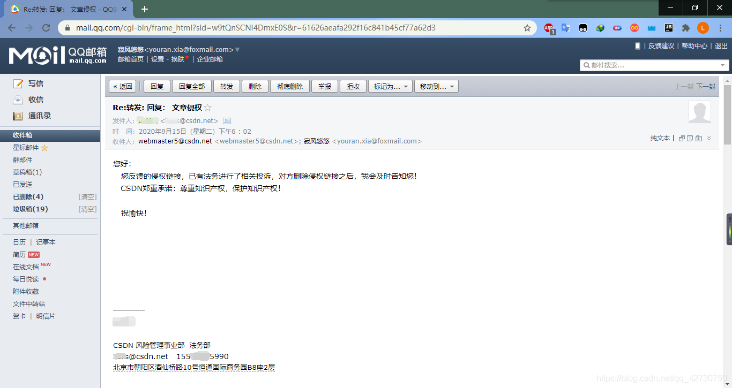Open the sender's contact card icon
The height and width of the screenshot is (388, 732).
click(227, 121)
